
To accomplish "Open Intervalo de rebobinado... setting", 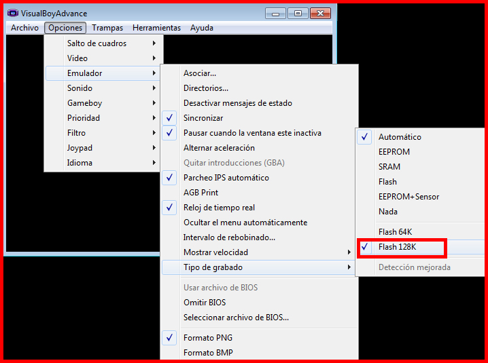I will (x=259, y=237).
